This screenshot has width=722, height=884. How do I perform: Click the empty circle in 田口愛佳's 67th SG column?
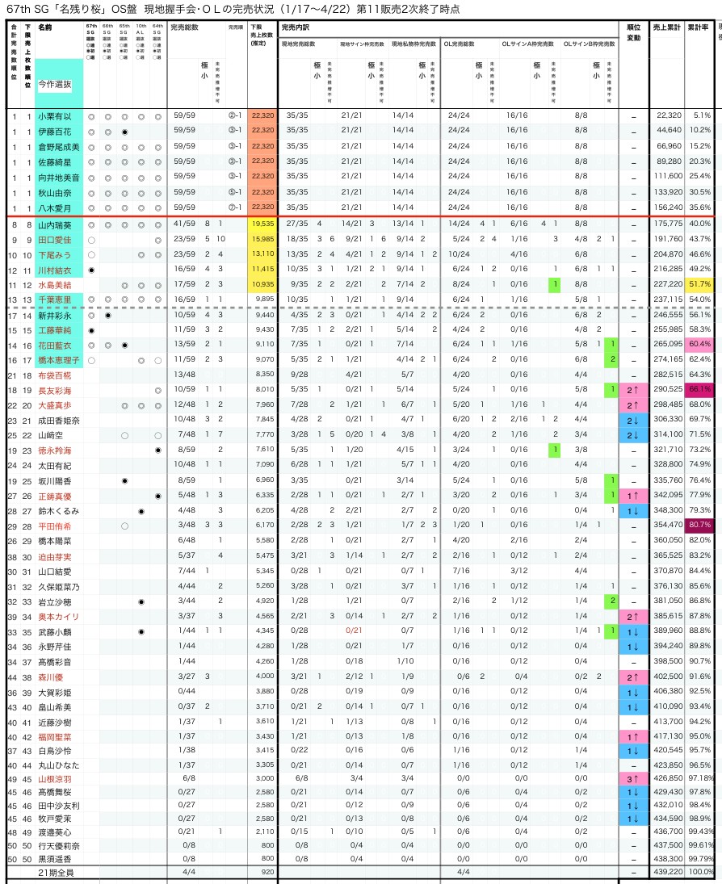tap(91, 240)
